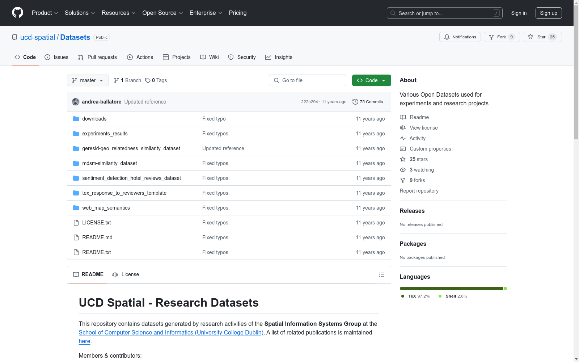Click the repository icon beside ucd-spatial
The width and height of the screenshot is (579, 362).
tap(14, 37)
